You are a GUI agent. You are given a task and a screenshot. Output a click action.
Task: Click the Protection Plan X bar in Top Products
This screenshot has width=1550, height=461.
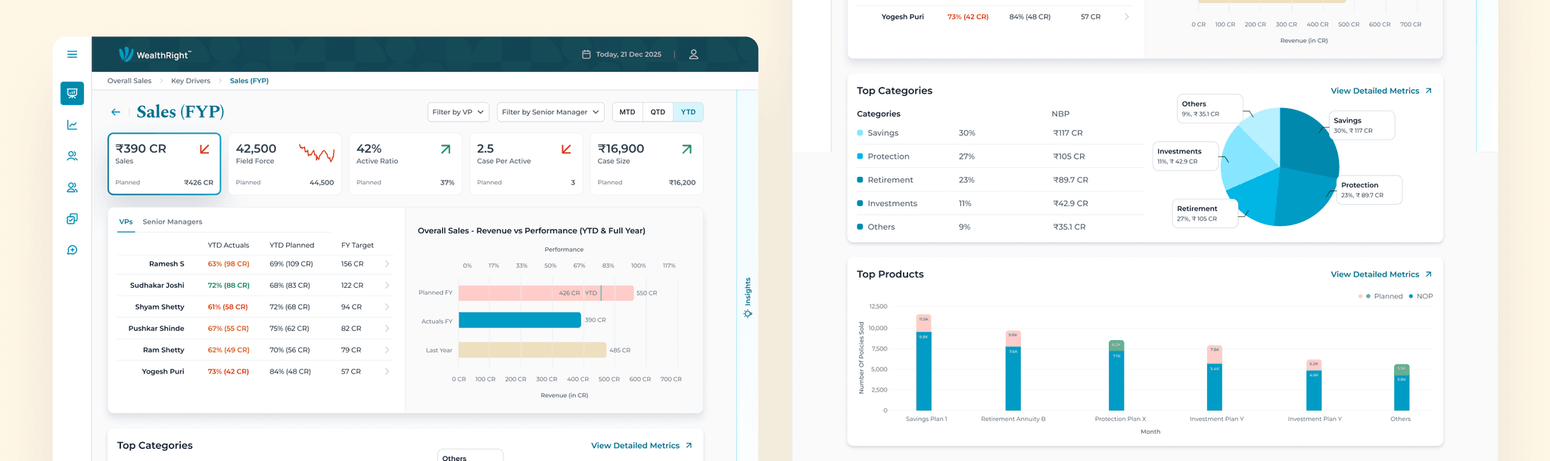(x=1116, y=376)
